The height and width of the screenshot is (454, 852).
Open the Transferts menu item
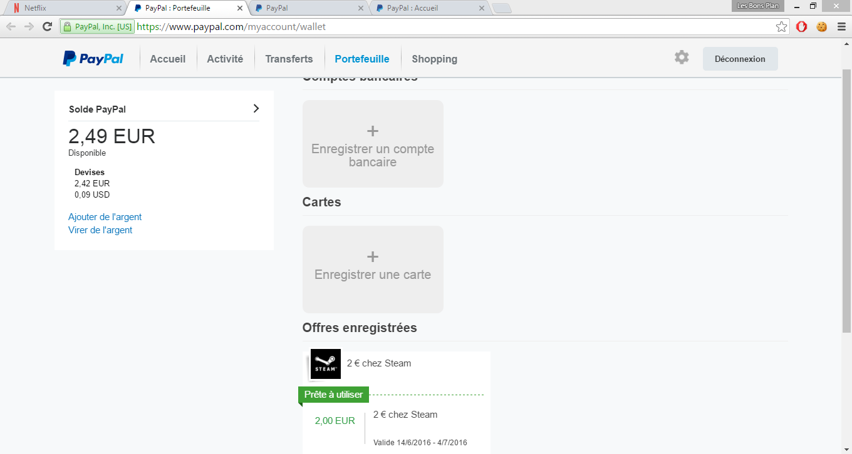[x=289, y=59]
